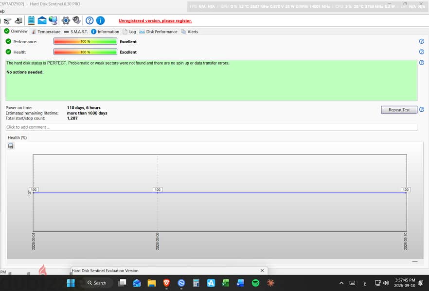Click the Health 100 % gauge bar
Screen dimensions: 429x291
(x=86, y=51)
